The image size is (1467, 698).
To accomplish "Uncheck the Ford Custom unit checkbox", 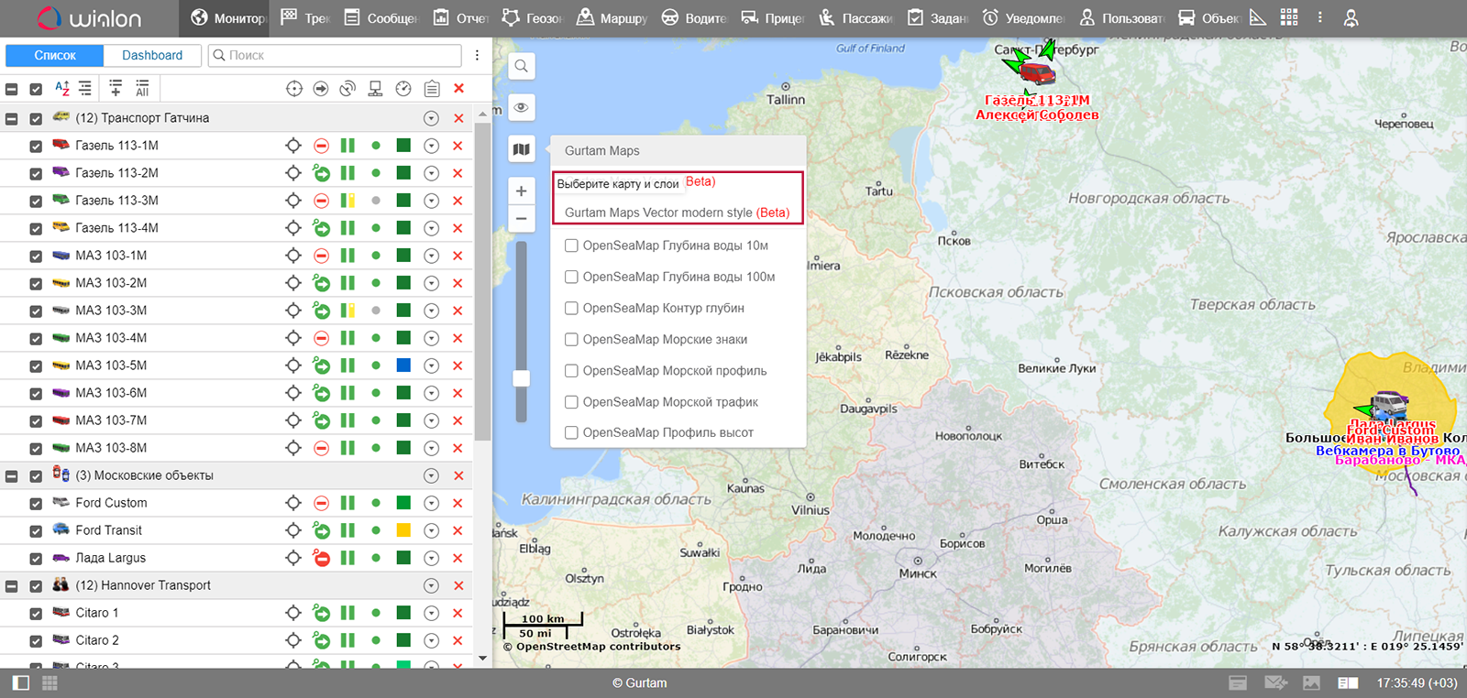I will pos(36,504).
